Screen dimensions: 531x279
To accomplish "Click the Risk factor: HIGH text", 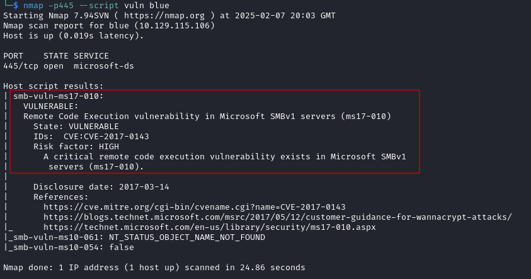I will coord(76,147).
